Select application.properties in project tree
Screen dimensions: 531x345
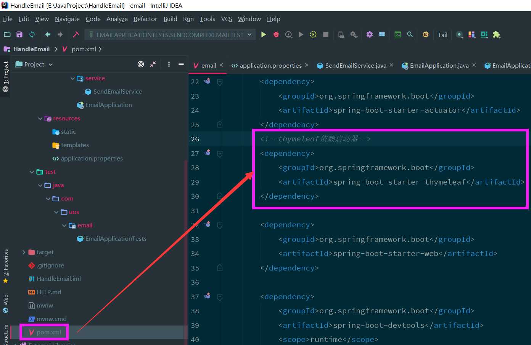point(92,158)
